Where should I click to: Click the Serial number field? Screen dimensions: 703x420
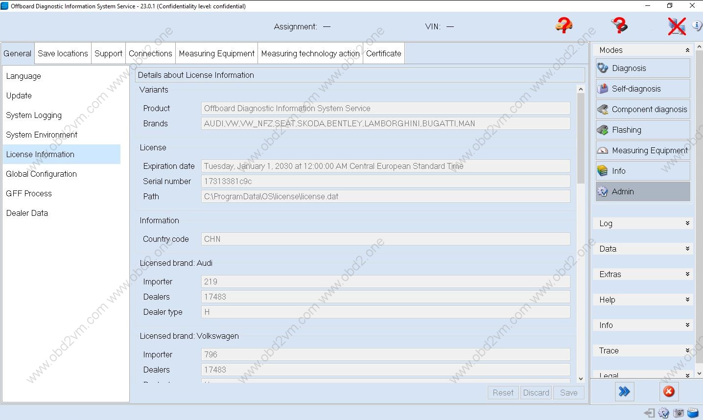point(385,182)
